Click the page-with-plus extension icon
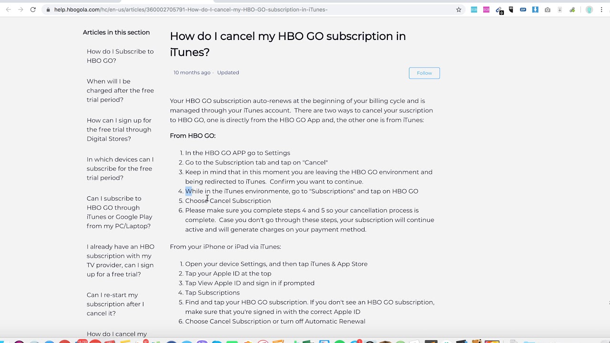Image resolution: width=610 pixels, height=343 pixels. tap(560, 10)
